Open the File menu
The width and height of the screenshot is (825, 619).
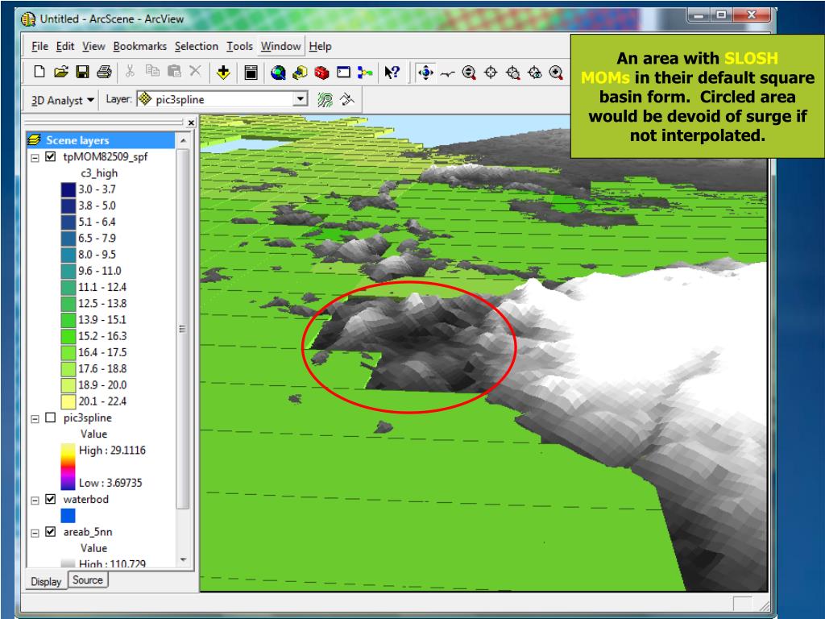40,46
